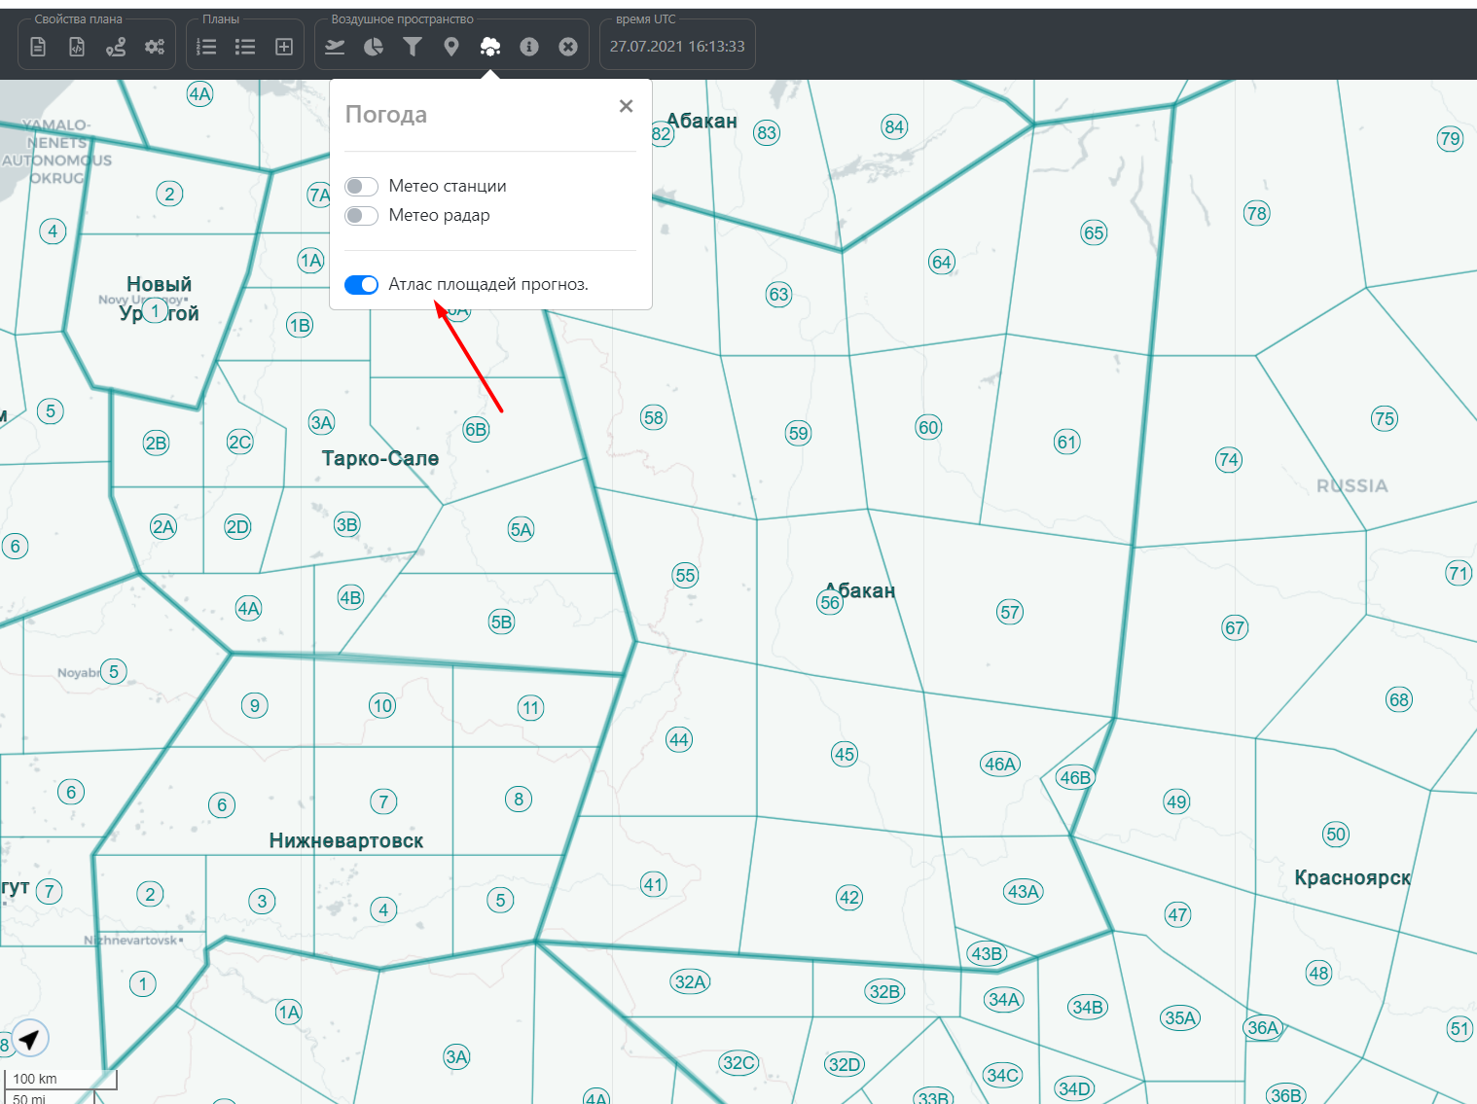This screenshot has width=1477, height=1104.
Task: Enable the Метео станции toggle
Action: [361, 186]
